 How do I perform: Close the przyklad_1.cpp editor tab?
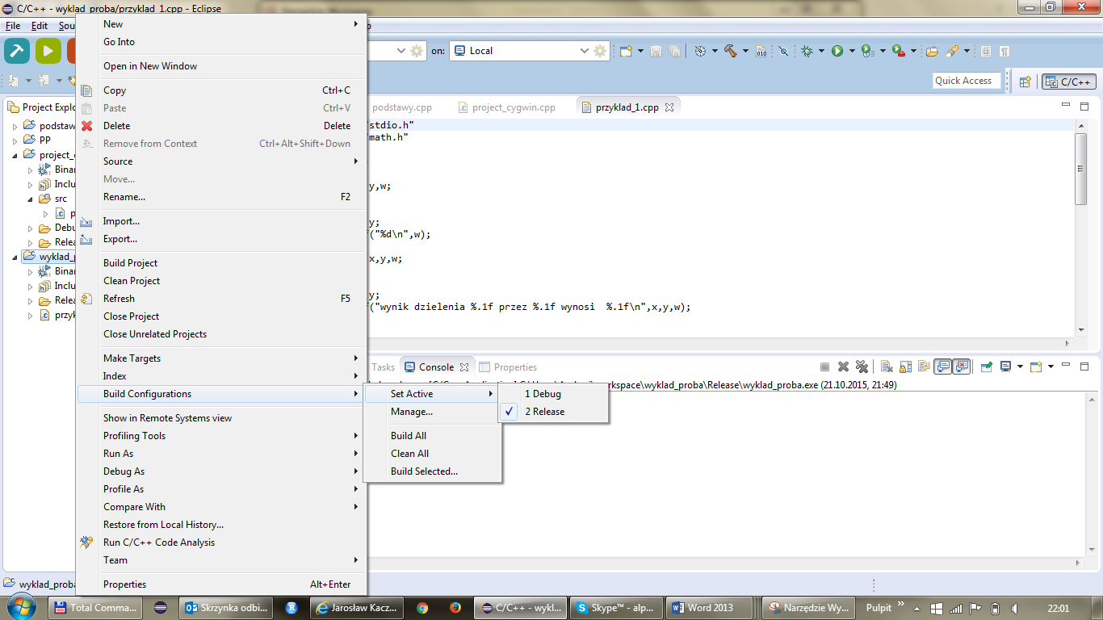tap(669, 107)
